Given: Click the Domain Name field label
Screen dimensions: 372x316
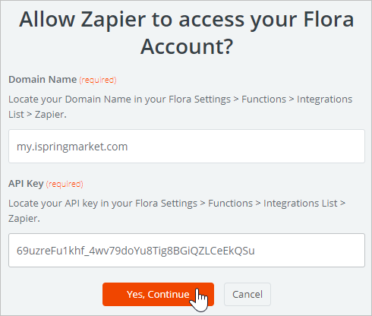Looking at the screenshot, I should 43,80.
